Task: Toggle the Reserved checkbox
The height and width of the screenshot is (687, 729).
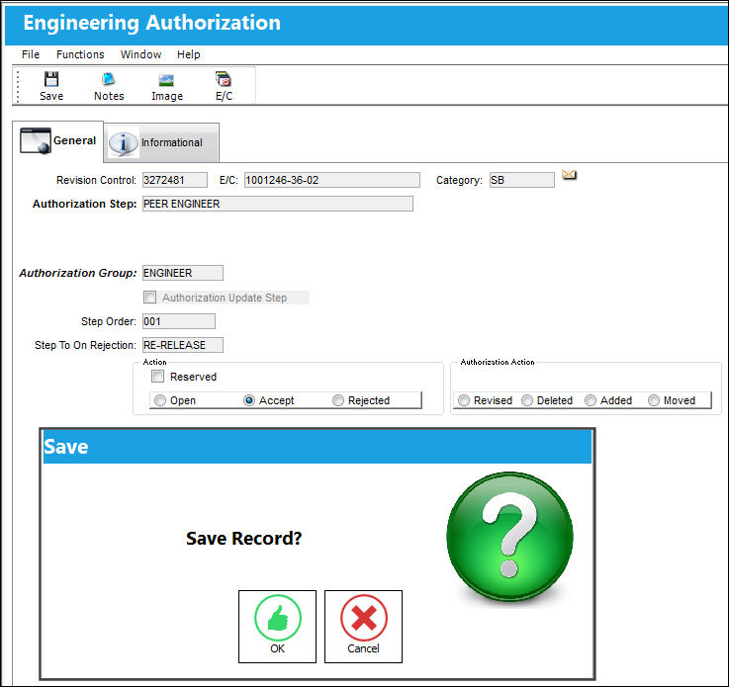Action: pyautogui.click(x=158, y=377)
